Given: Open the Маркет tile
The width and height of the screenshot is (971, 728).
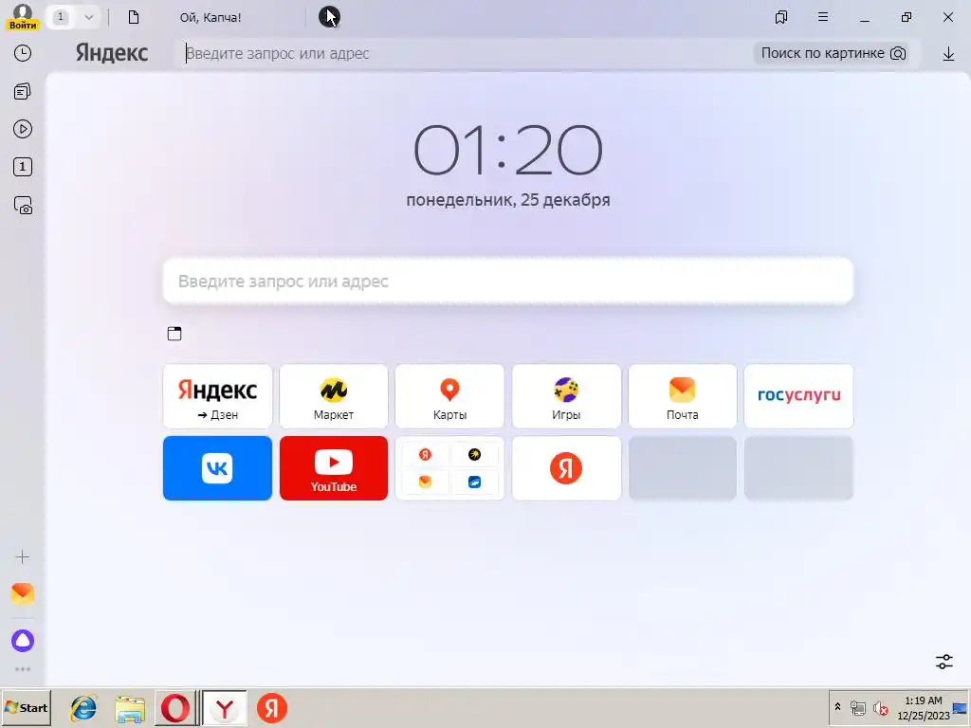Looking at the screenshot, I should click(x=333, y=396).
